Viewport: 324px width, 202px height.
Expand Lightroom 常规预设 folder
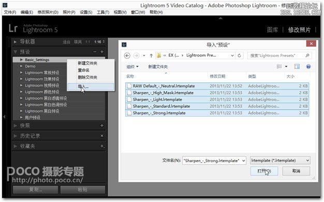(x=21, y=73)
